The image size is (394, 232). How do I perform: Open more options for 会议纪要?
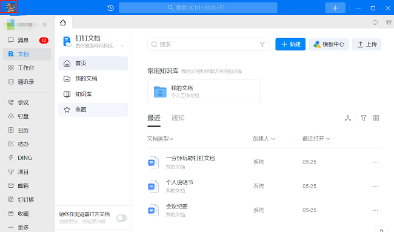coord(375,210)
